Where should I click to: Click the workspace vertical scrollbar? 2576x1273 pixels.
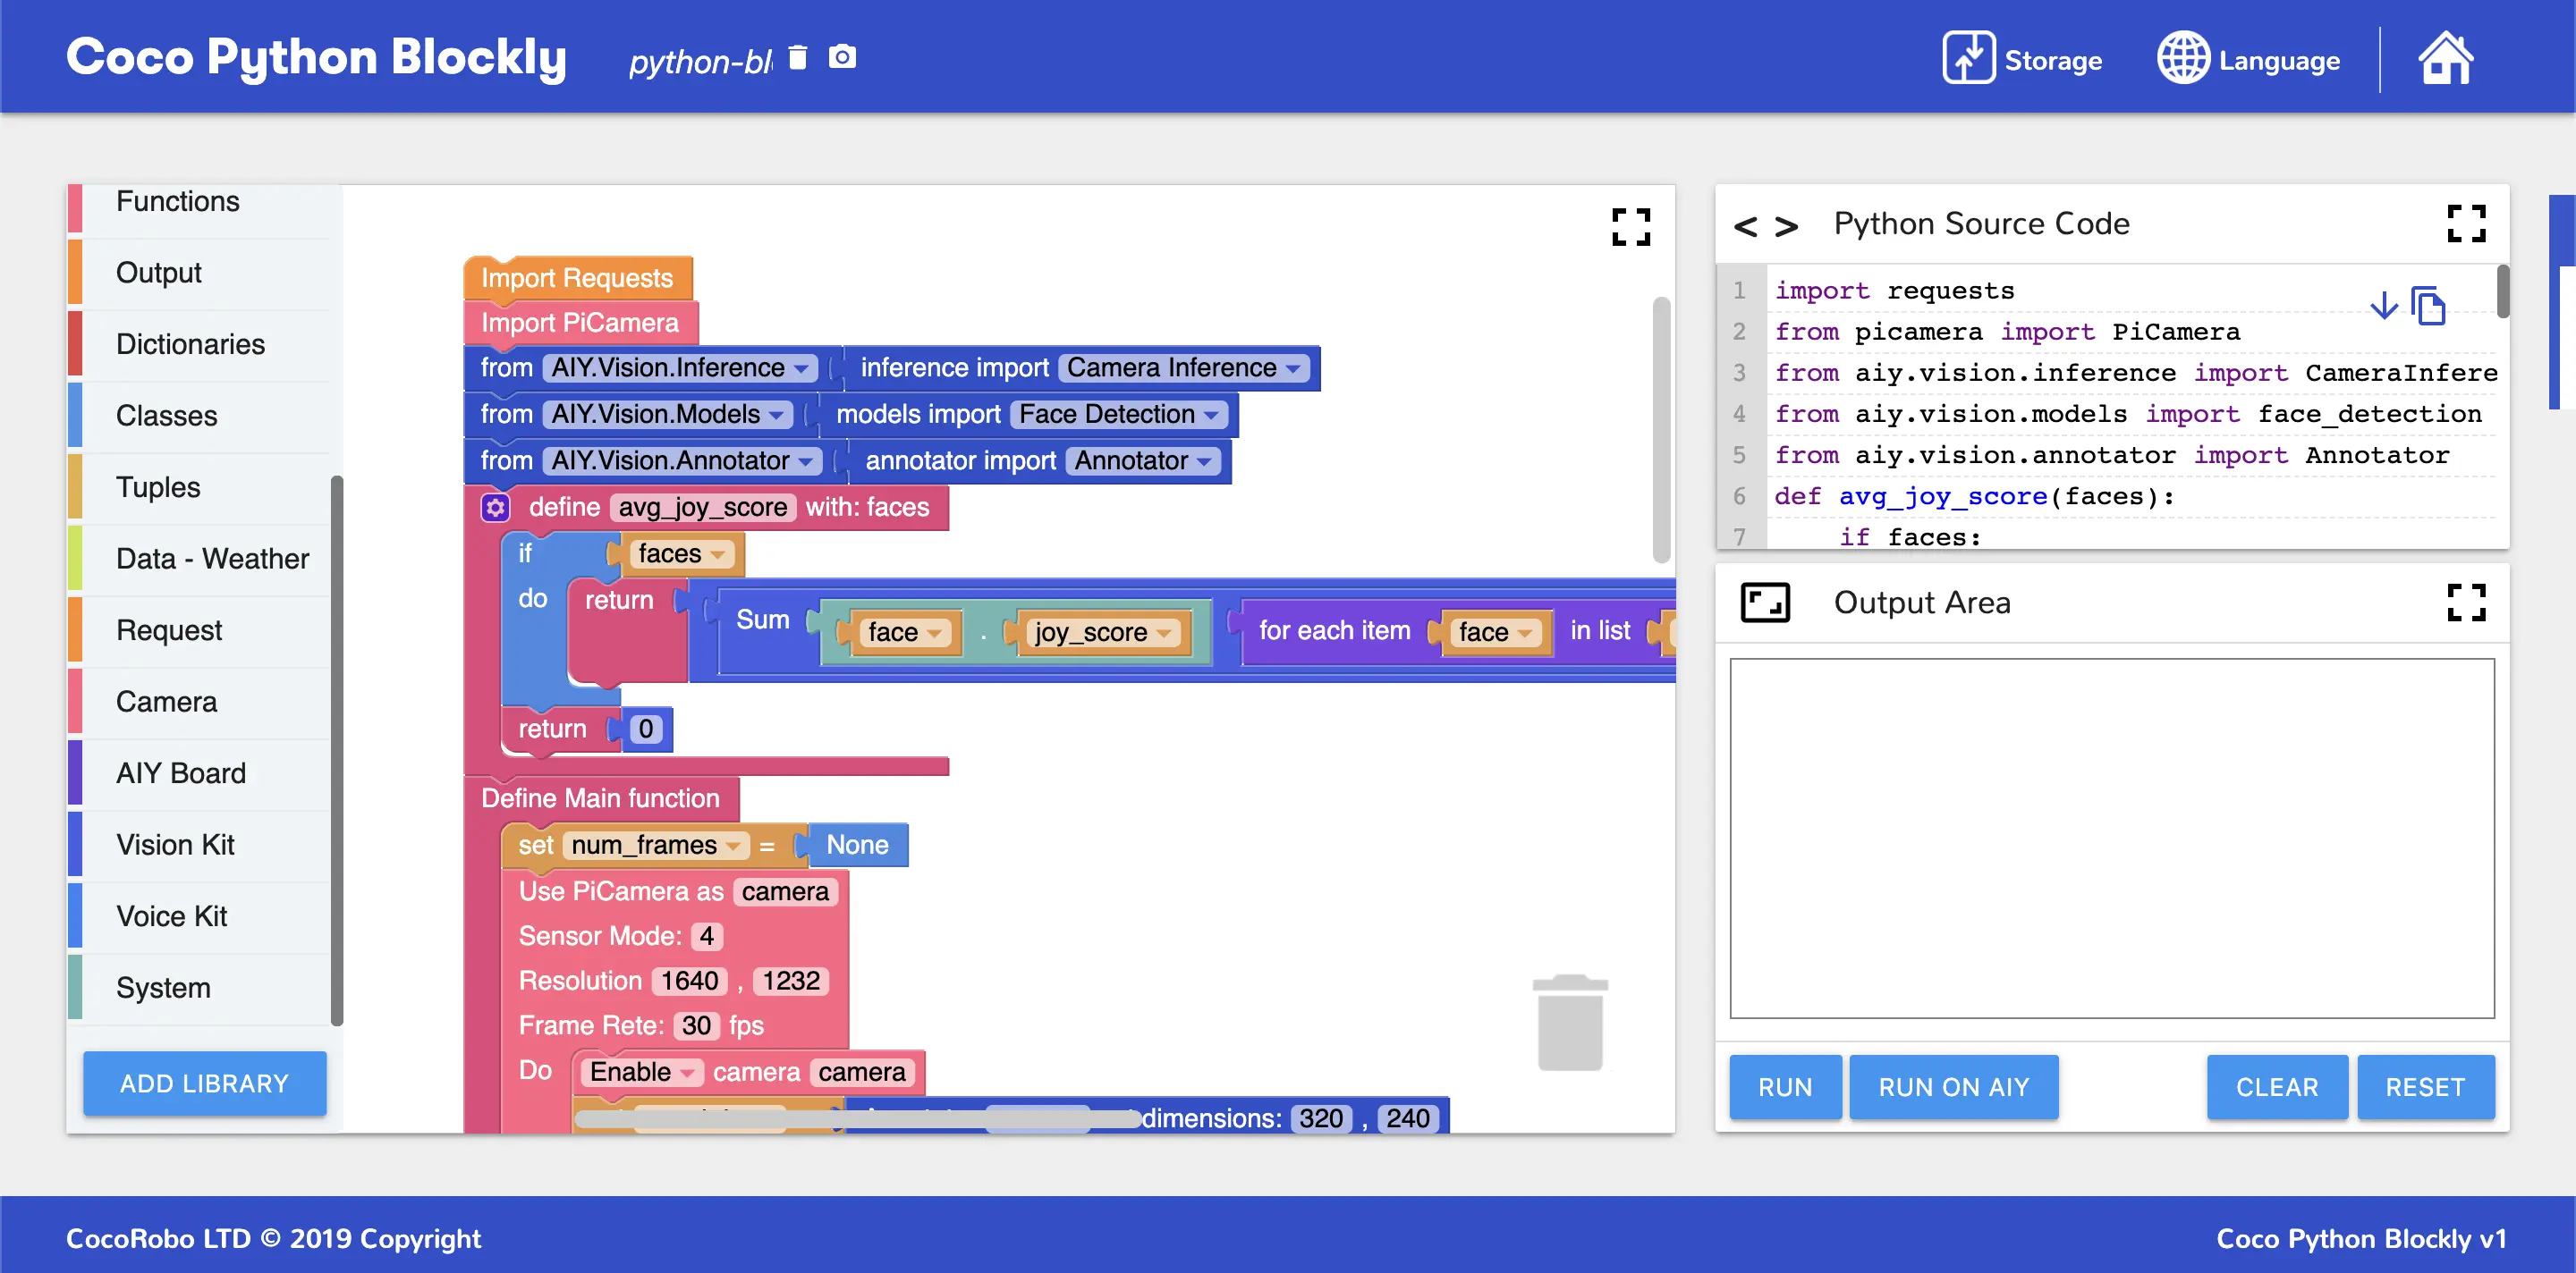pyautogui.click(x=1660, y=430)
